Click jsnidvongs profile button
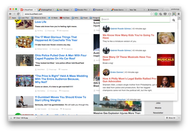Screen dimensions: 189x134 175,9
